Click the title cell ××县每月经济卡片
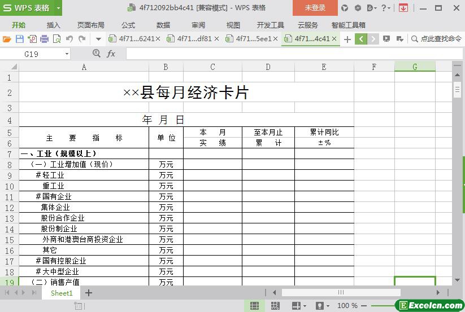The width and height of the screenshot is (465, 312). 186,93
